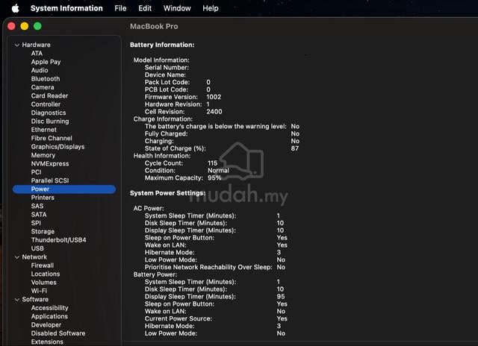Viewport: 478px width, 346px height.
Task: Open the Window menu
Action: coord(177,8)
